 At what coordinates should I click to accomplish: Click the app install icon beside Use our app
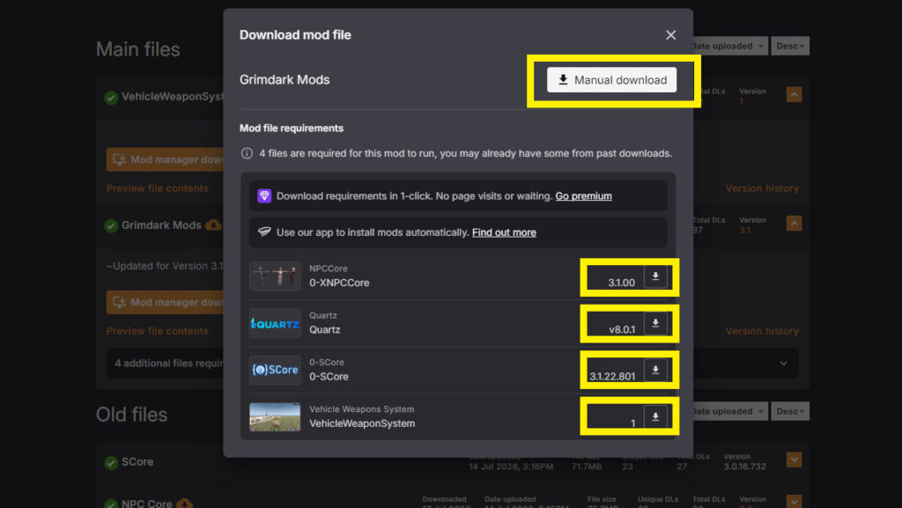[x=264, y=232]
